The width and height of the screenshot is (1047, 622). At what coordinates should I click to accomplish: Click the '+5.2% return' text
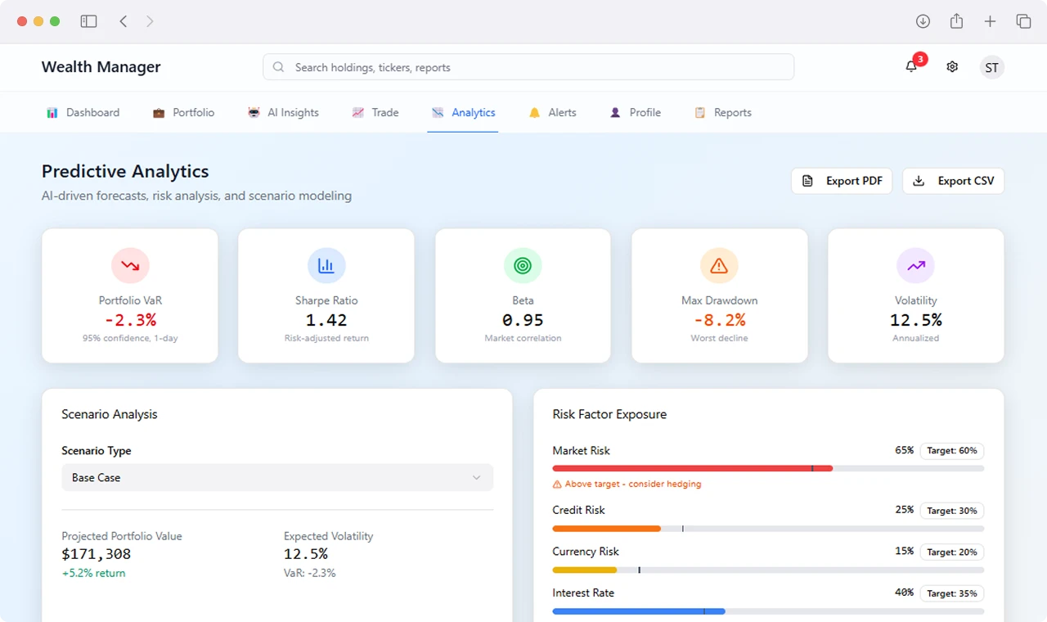pyautogui.click(x=93, y=573)
